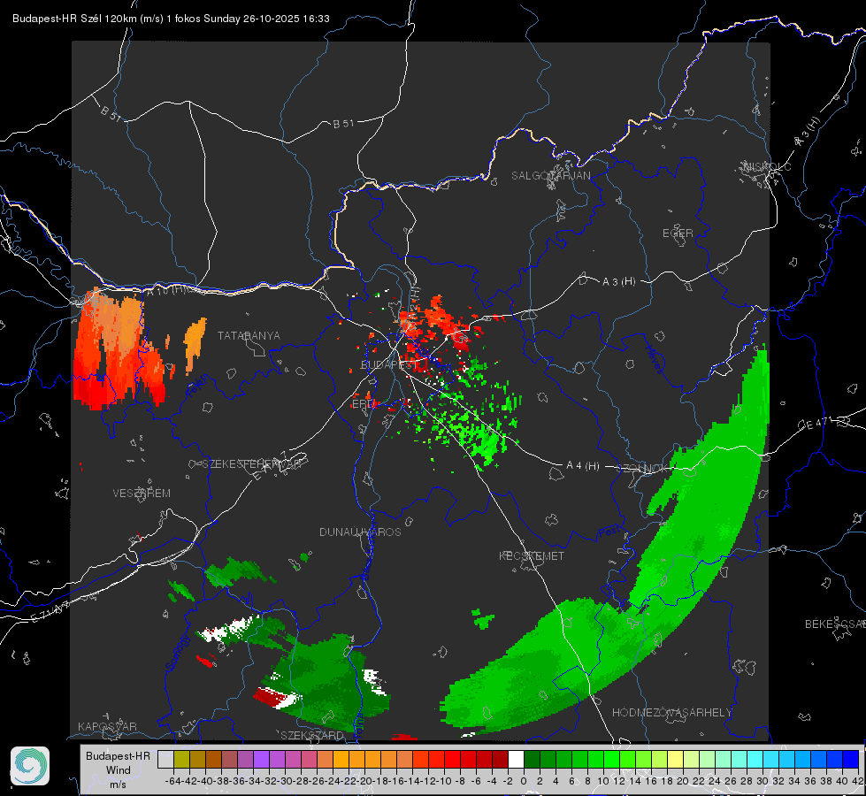Click the '-10' value on the legend scale
Image resolution: width=866 pixels, height=796 pixels.
(444, 781)
